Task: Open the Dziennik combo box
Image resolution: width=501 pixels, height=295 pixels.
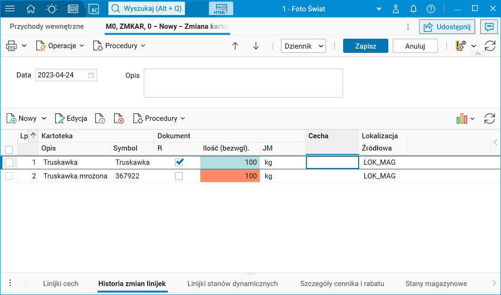Action: [x=303, y=46]
